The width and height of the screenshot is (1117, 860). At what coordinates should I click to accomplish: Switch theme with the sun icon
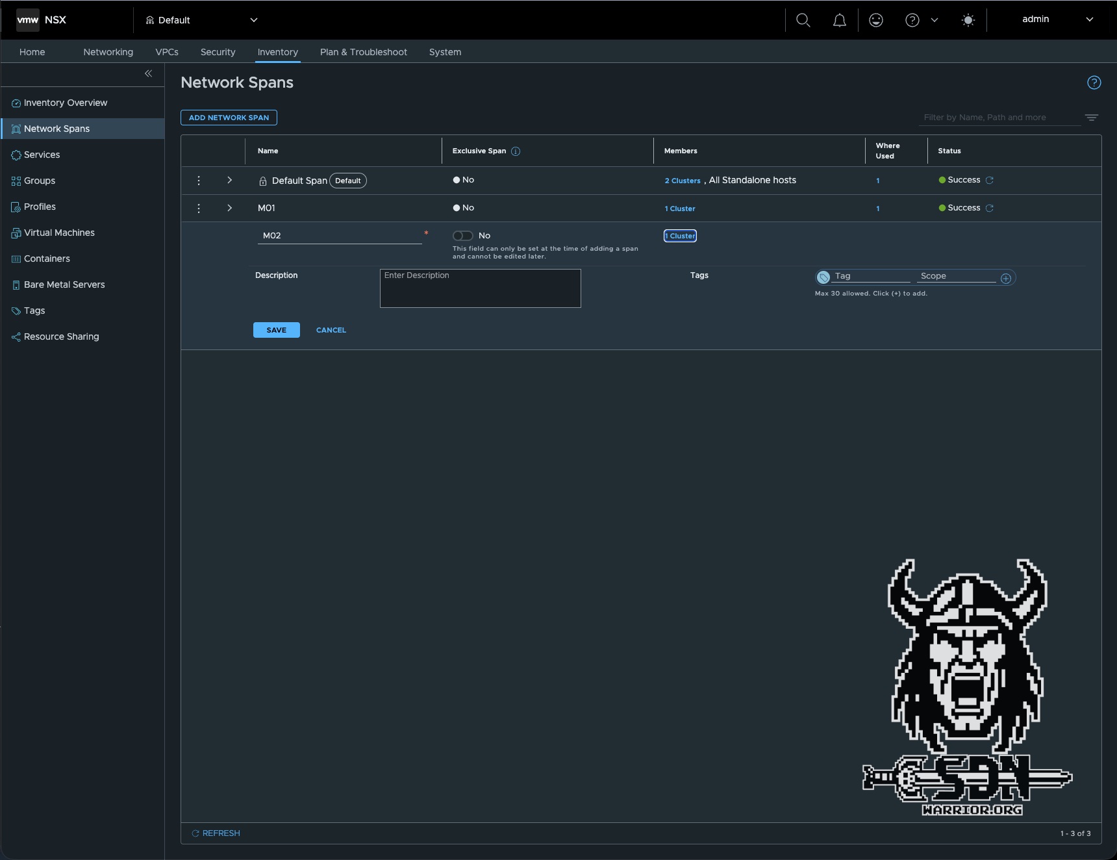click(x=968, y=20)
